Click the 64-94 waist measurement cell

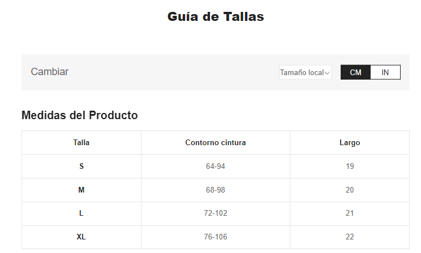coord(216,167)
